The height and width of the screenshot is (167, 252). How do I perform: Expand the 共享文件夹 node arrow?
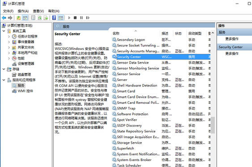[9, 47]
